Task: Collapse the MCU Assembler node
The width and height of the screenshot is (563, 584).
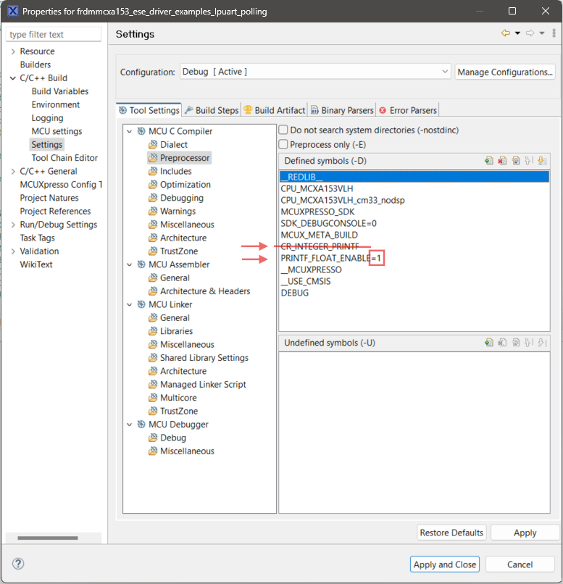Action: [x=130, y=264]
